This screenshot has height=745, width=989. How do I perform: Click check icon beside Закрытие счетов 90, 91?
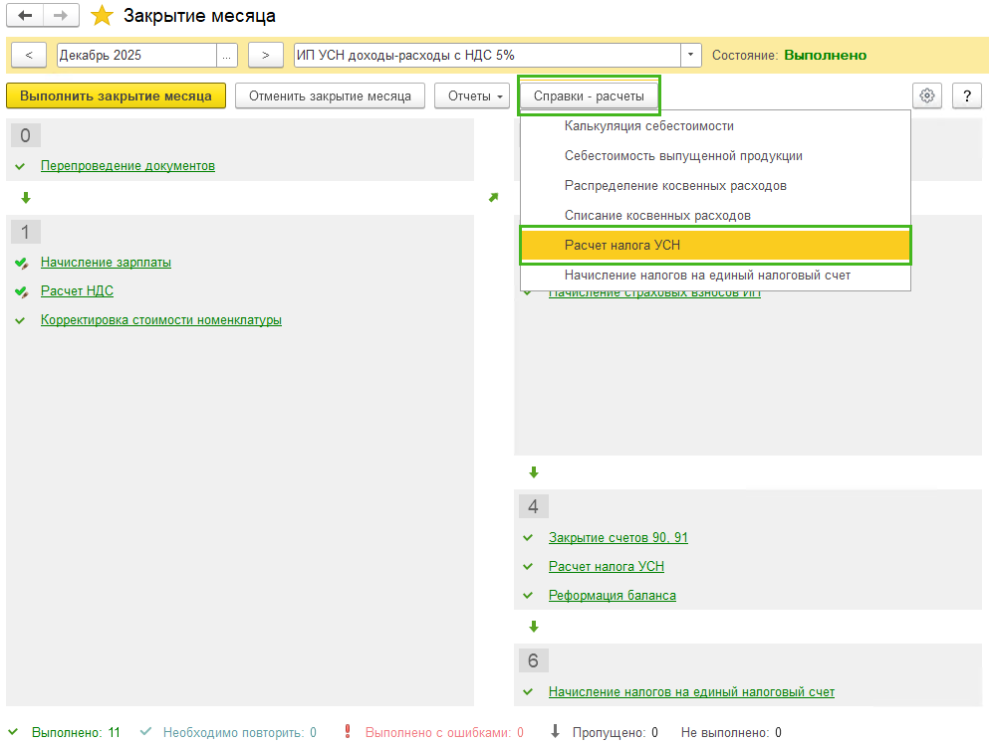click(528, 538)
